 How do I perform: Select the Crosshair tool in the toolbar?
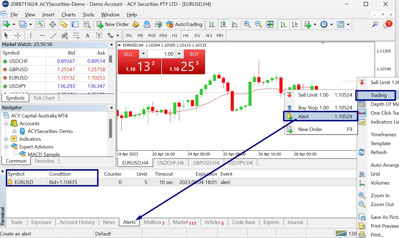(18, 35)
